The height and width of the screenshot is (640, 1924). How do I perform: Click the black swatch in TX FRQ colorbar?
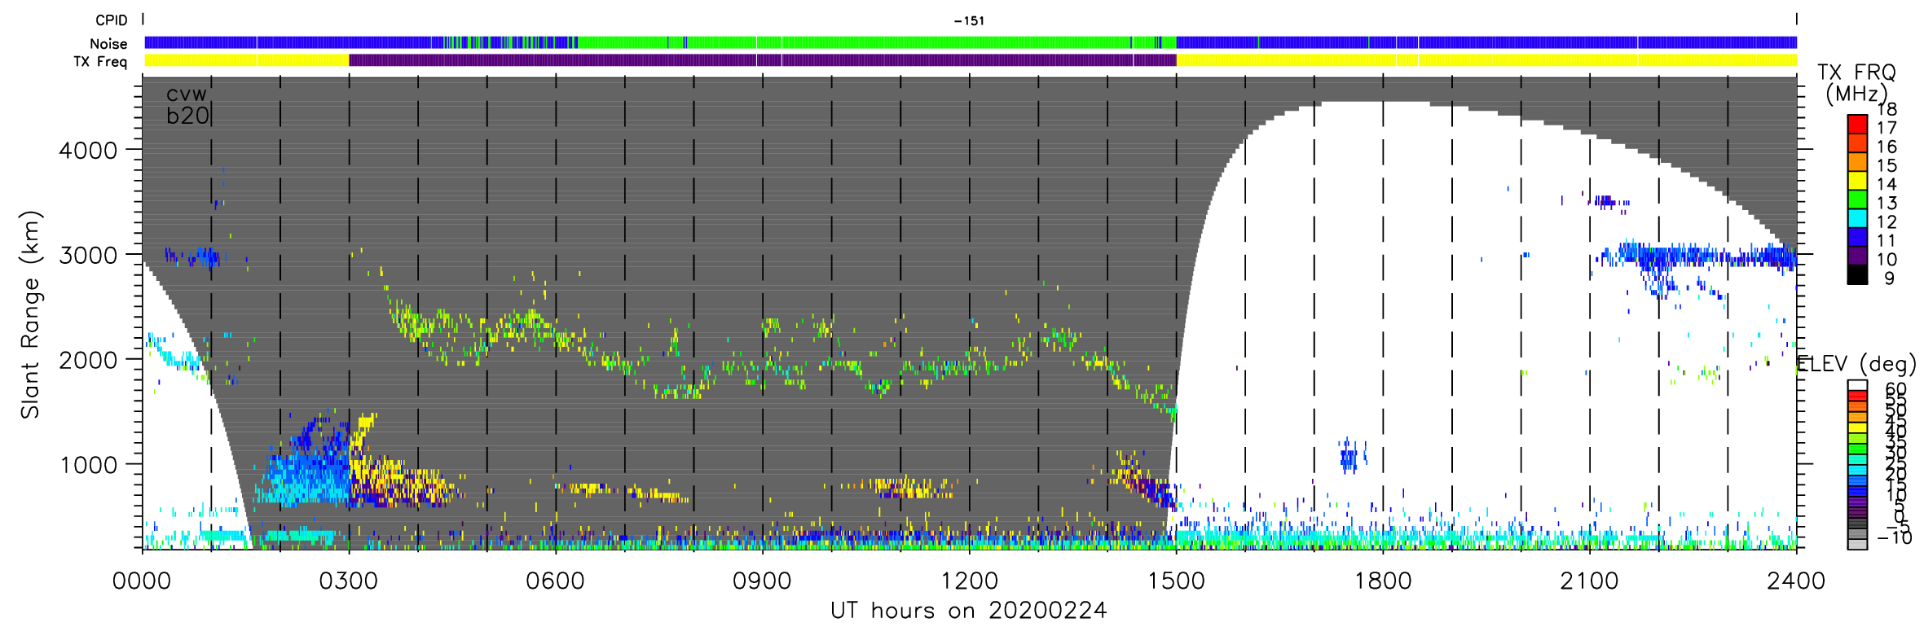(1856, 275)
